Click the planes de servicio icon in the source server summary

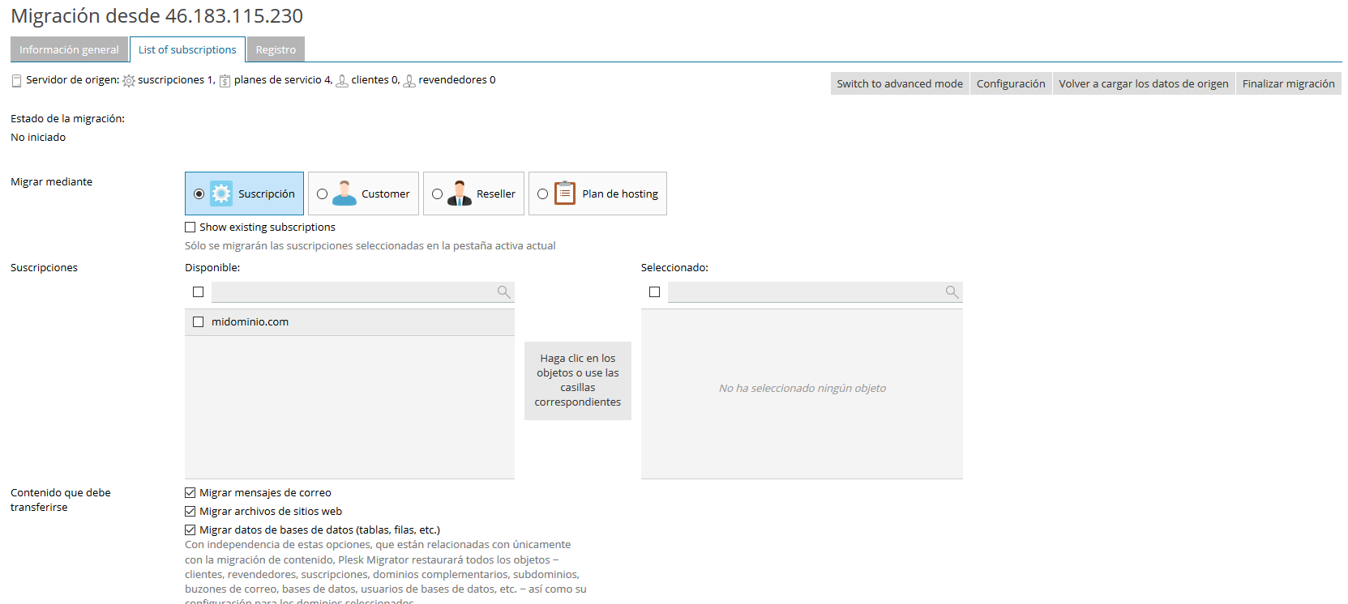tap(225, 81)
